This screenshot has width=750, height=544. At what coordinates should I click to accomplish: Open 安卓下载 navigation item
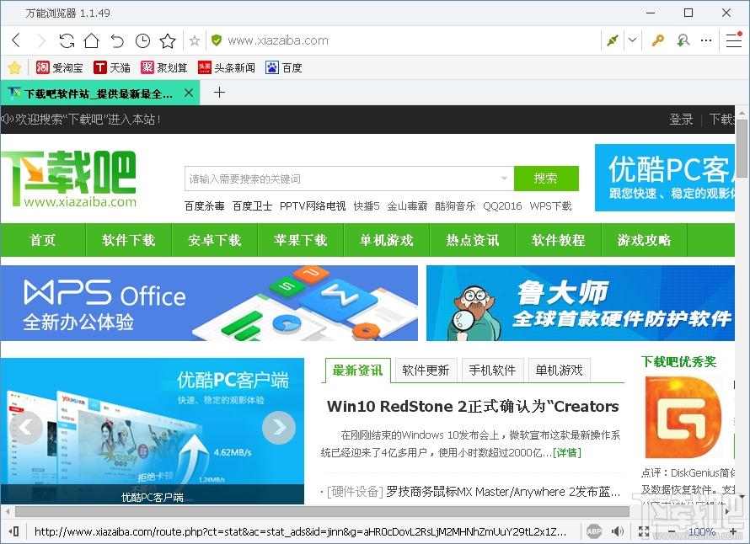(x=215, y=240)
